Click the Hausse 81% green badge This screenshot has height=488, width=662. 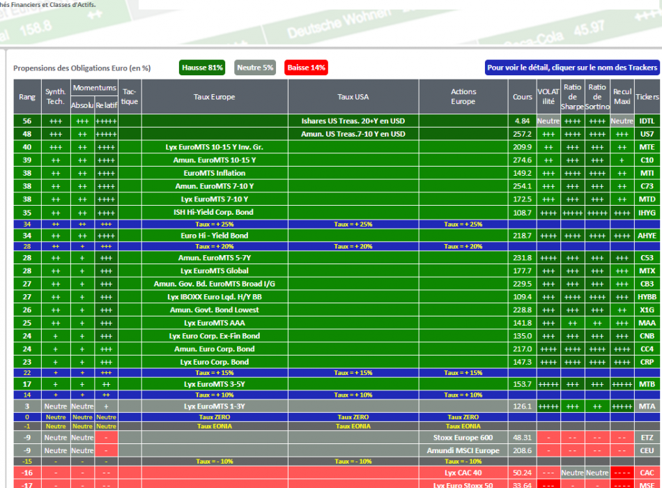pyautogui.click(x=202, y=68)
